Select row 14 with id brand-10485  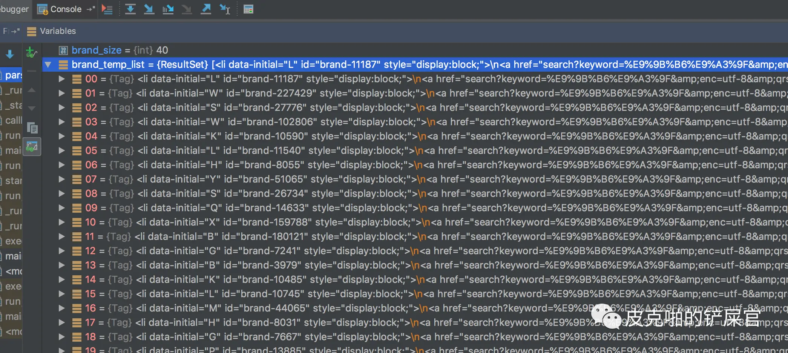tap(415, 279)
